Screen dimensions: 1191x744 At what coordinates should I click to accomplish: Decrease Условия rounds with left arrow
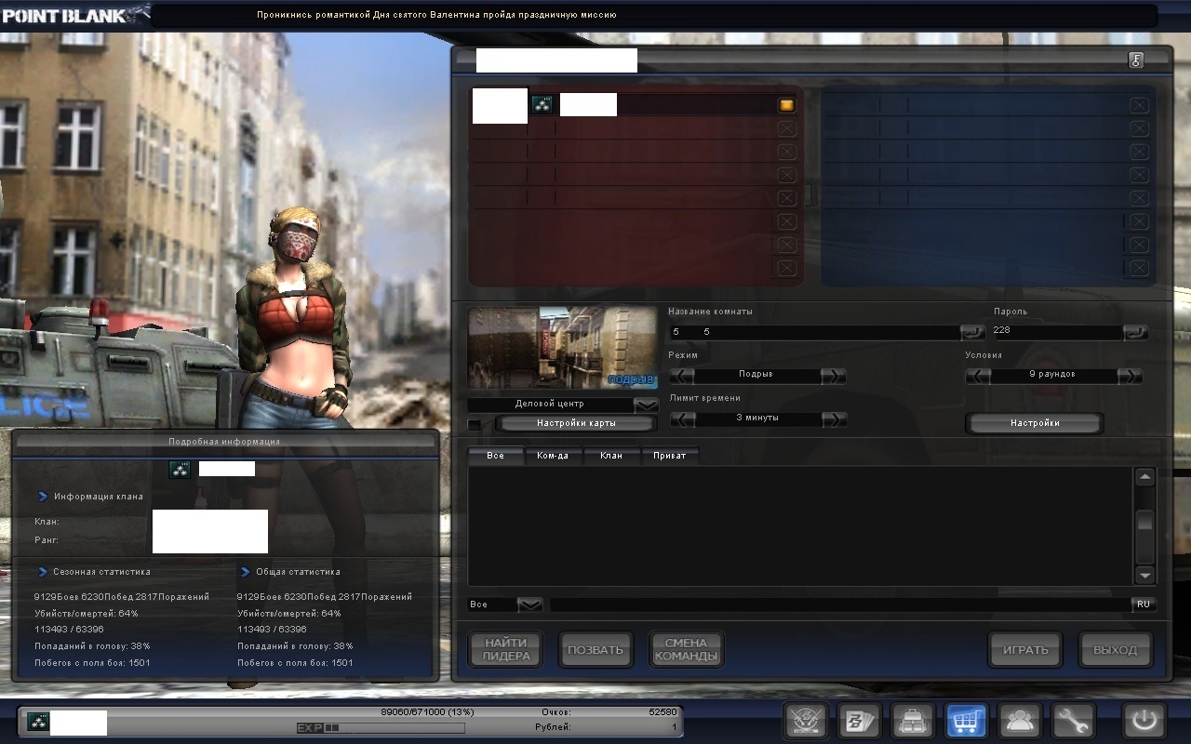coord(978,376)
